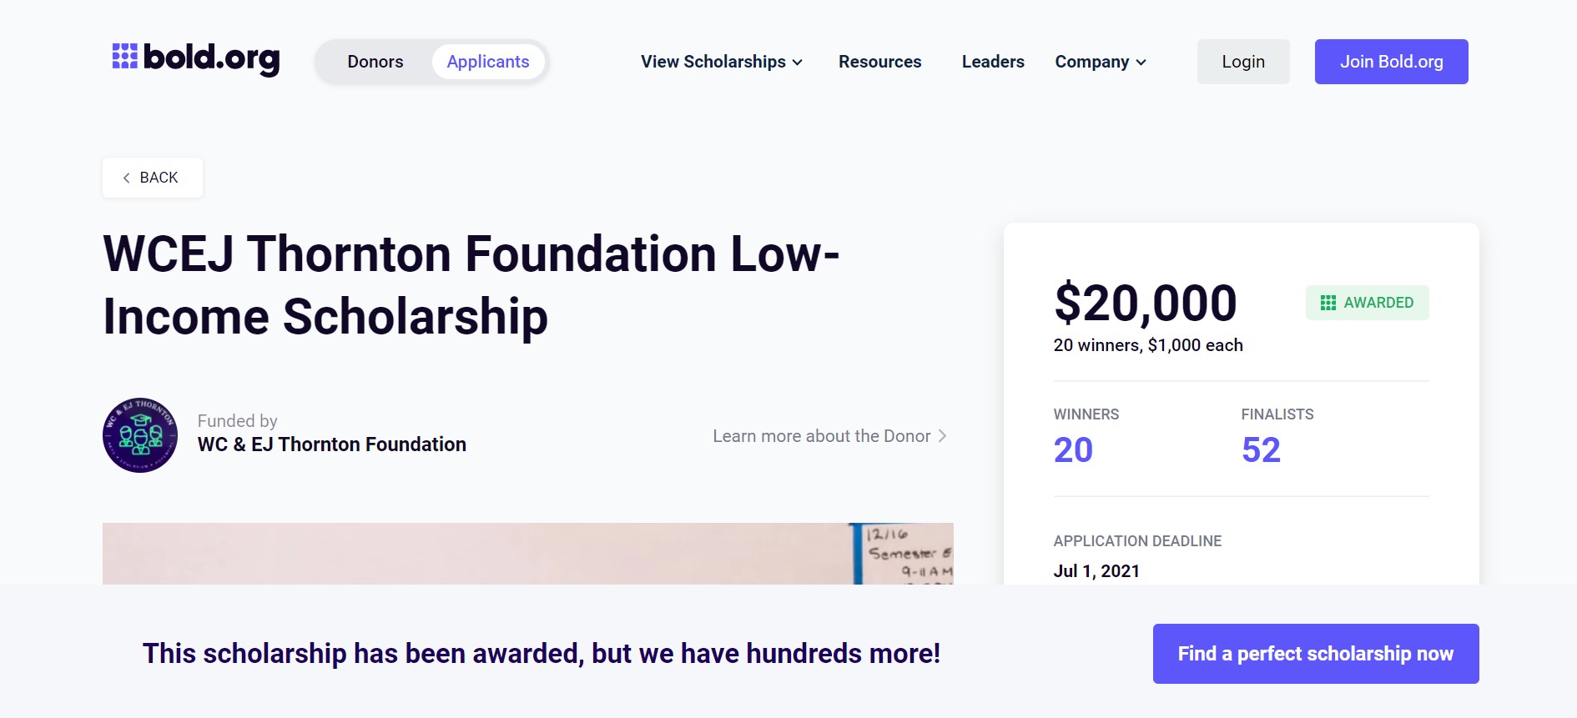Image resolution: width=1577 pixels, height=718 pixels.
Task: Click the Login button
Action: pos(1243,62)
